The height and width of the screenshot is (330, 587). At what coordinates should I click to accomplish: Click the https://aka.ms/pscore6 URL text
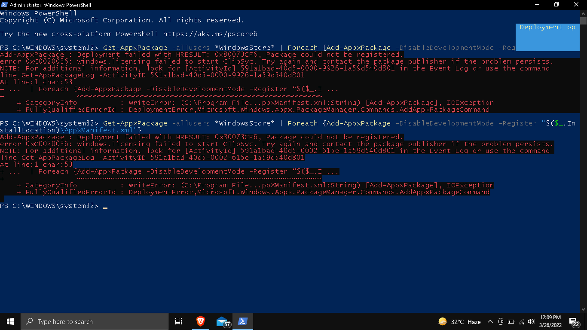point(210,34)
